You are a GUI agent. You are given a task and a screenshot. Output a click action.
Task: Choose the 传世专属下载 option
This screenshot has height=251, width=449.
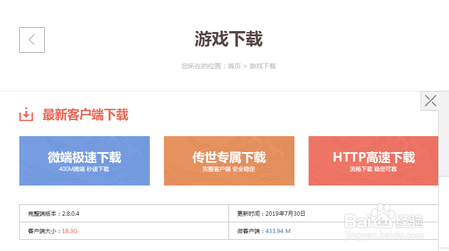click(x=229, y=161)
